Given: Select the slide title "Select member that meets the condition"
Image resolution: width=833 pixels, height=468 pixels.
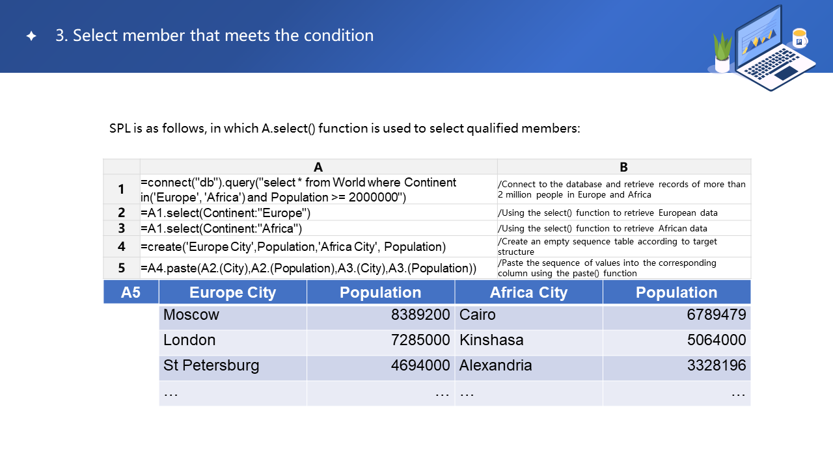Looking at the screenshot, I should pos(214,36).
